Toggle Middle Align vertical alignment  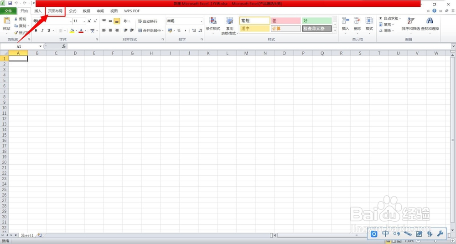pyautogui.click(x=110, y=21)
